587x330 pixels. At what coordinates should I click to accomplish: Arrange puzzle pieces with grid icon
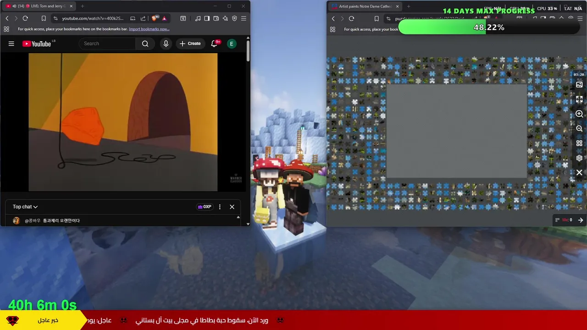click(x=579, y=143)
